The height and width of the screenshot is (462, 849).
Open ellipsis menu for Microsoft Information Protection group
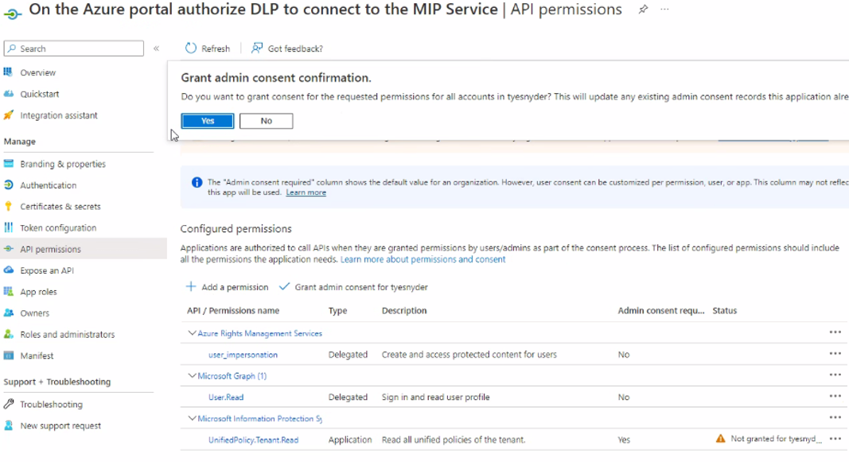[x=835, y=417]
